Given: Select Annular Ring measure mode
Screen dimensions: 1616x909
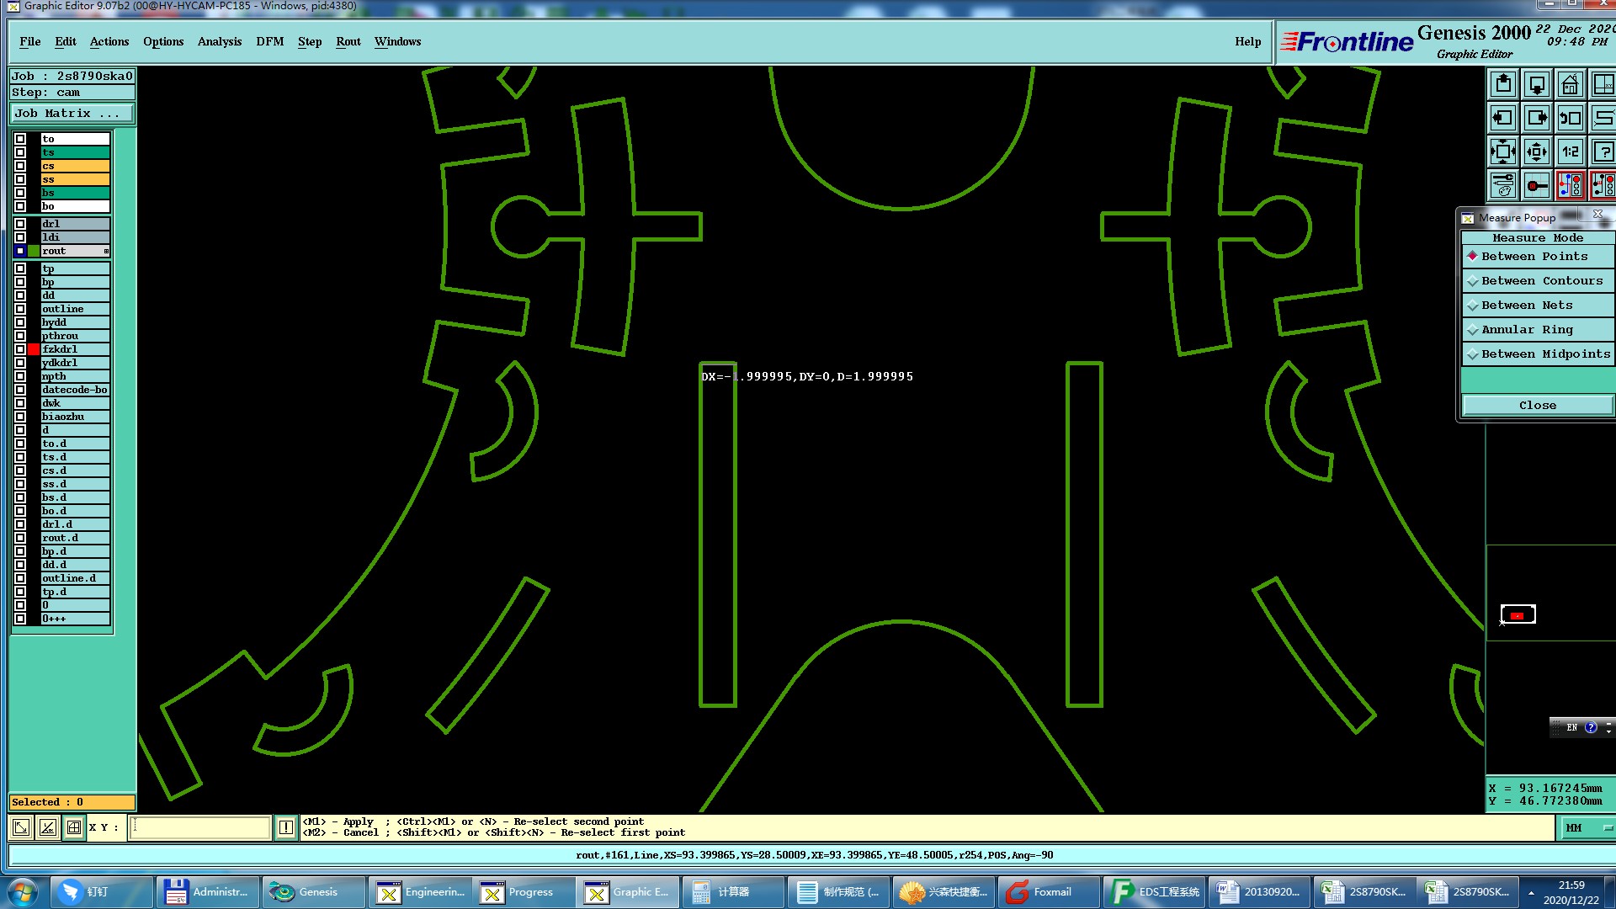Looking at the screenshot, I should [1526, 329].
